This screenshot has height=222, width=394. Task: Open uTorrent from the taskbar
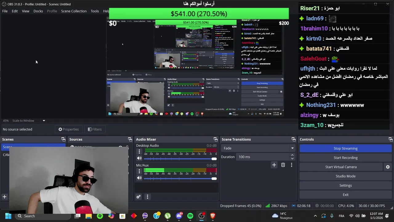[167, 216]
